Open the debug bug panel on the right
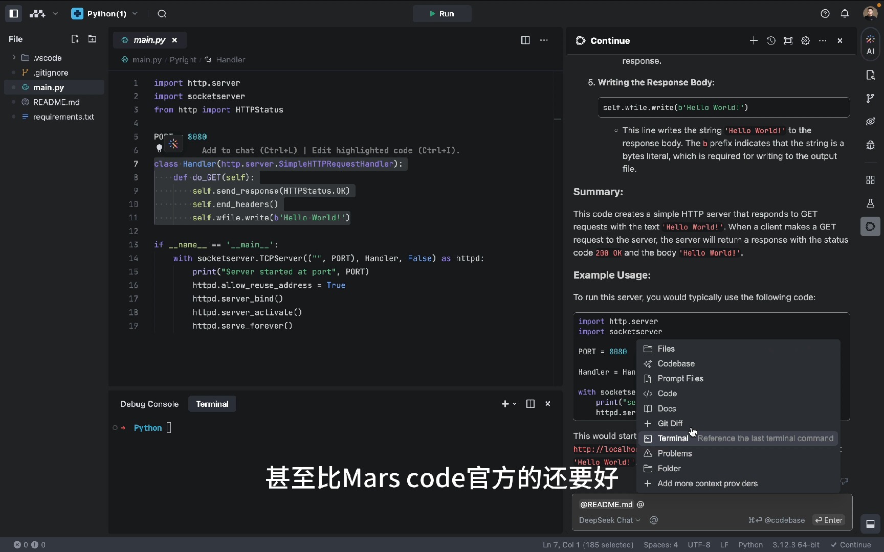884x552 pixels. 870,145
